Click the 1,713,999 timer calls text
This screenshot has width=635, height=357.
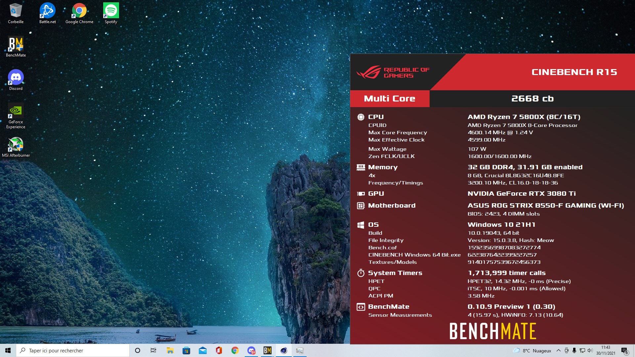[507, 273]
